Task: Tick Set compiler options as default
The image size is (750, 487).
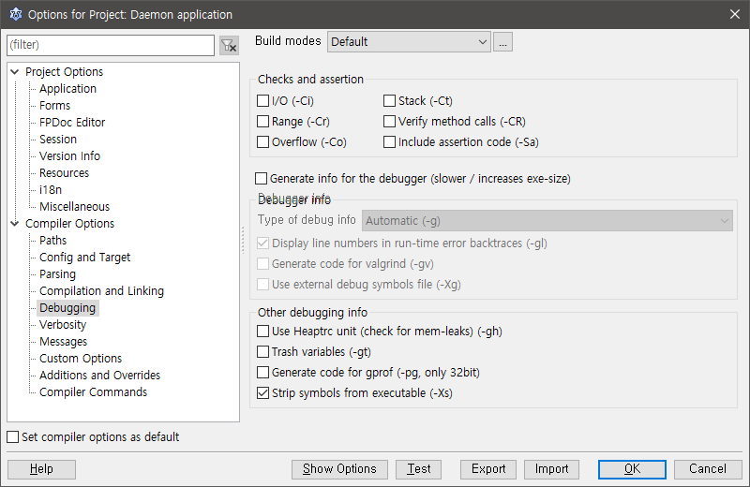Action: pos(13,436)
